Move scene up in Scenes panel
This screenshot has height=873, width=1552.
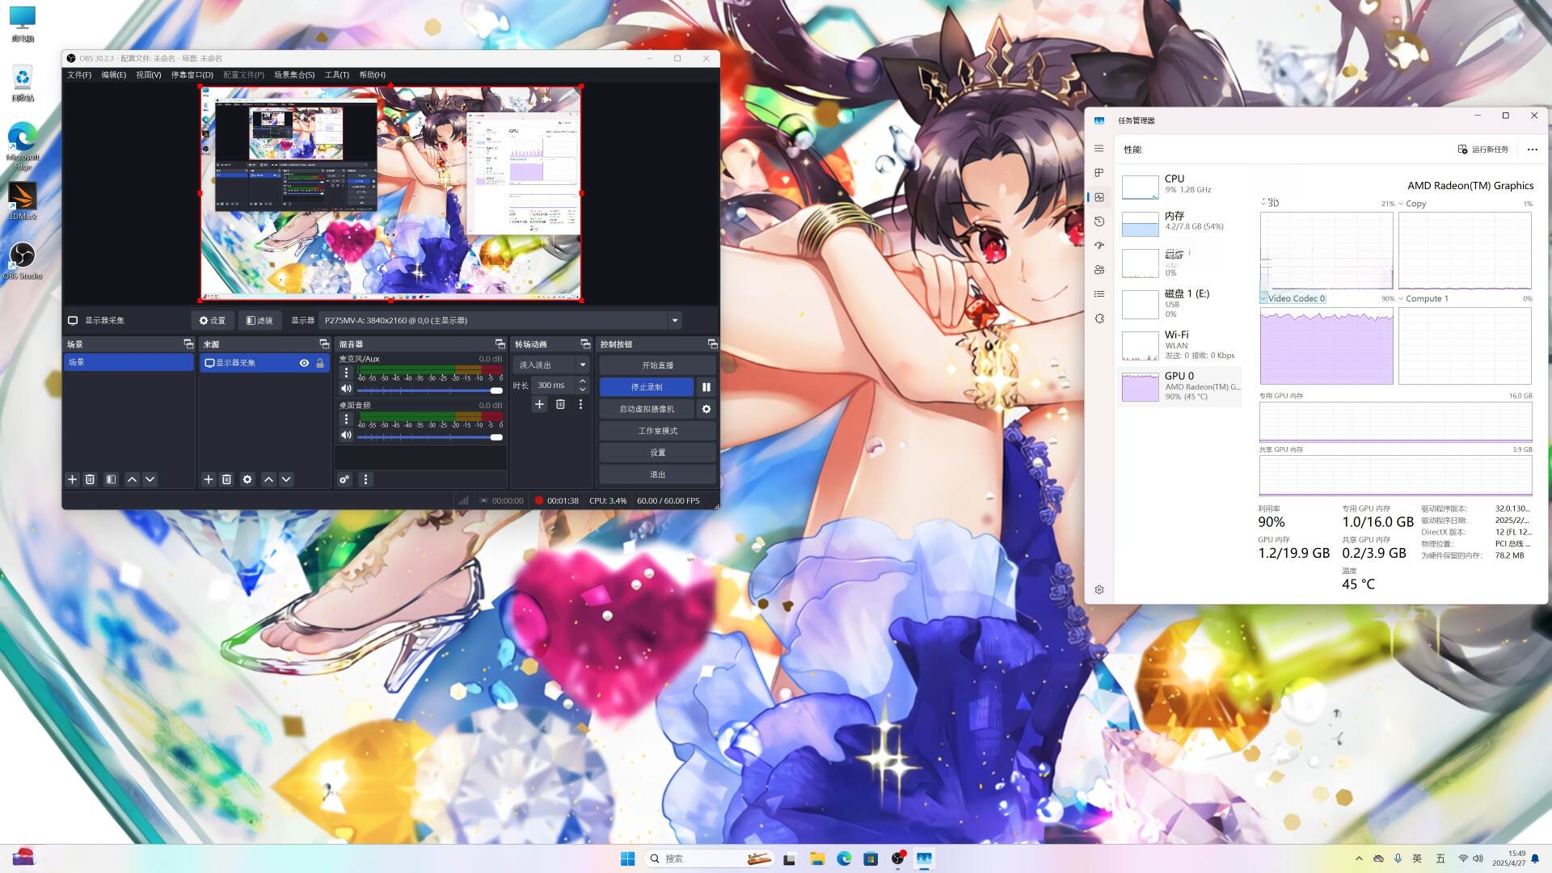(132, 479)
